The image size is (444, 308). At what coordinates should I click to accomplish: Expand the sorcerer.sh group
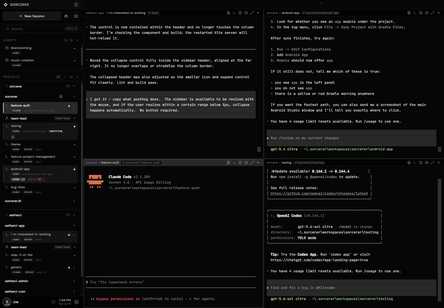[74, 201]
